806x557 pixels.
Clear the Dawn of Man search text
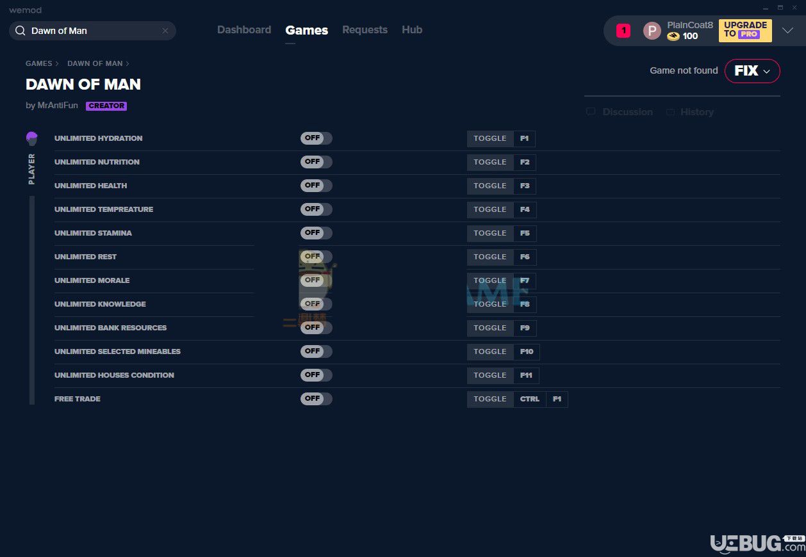(x=165, y=31)
